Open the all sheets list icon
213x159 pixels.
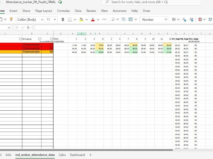click(1, 155)
